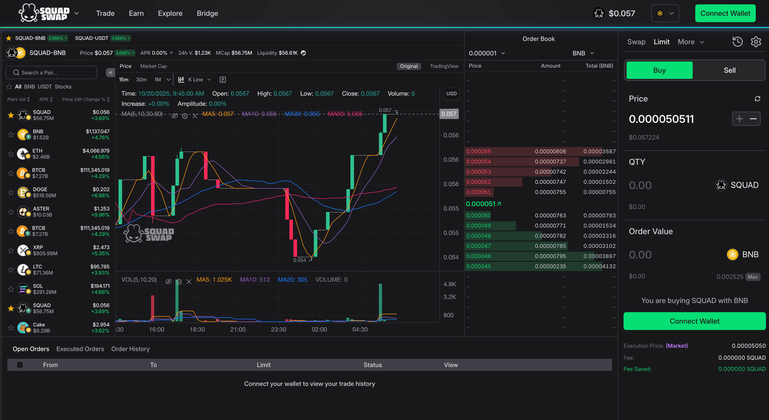Viewport: 769px width, 420px height.
Task: Click Connect Wallet in the top right corner
Action: coord(725,13)
